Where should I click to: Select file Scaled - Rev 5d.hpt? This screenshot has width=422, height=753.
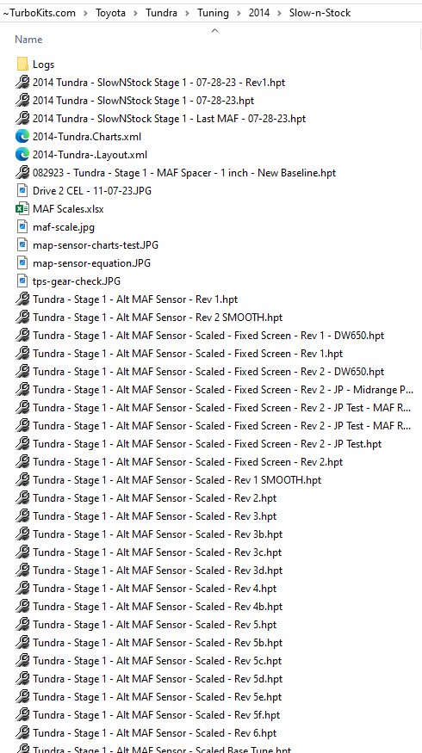[157, 679]
